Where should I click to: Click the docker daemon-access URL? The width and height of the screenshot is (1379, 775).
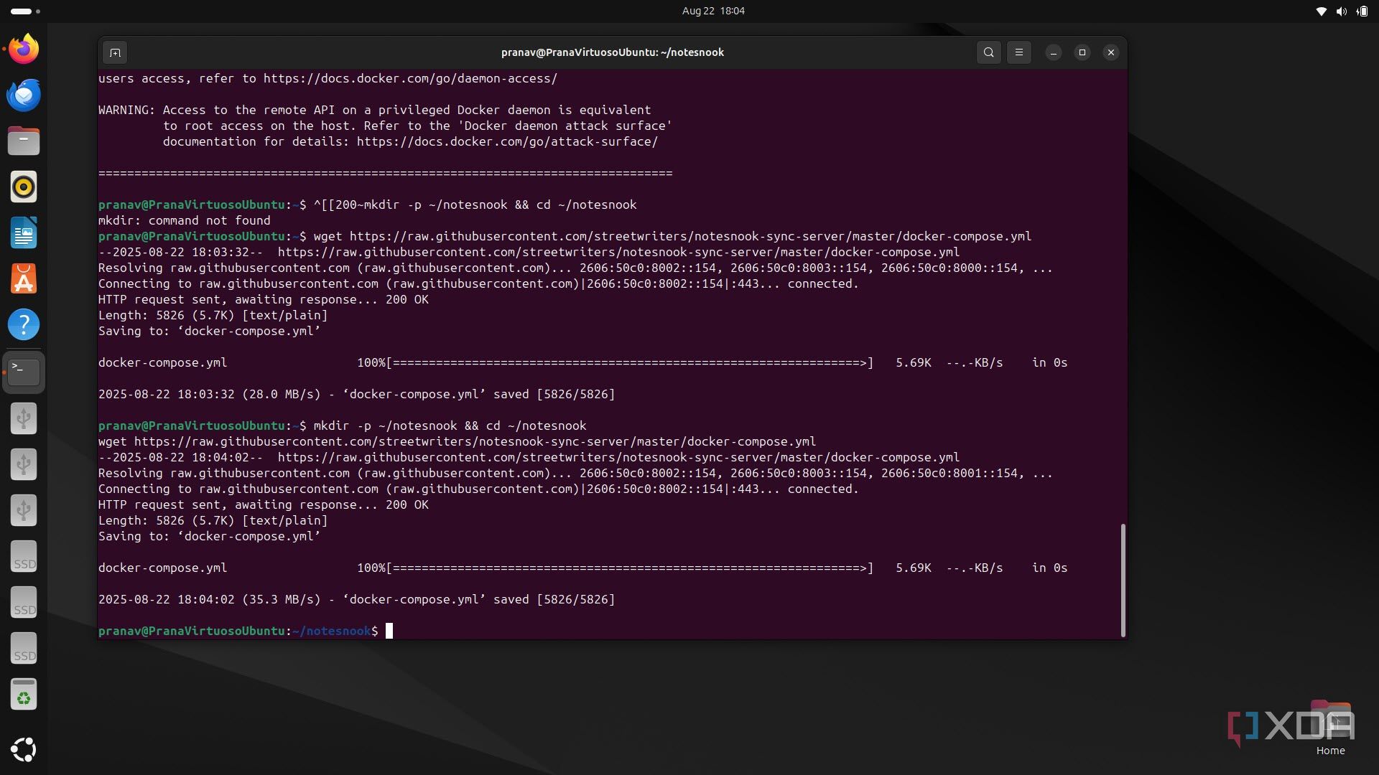click(x=410, y=78)
